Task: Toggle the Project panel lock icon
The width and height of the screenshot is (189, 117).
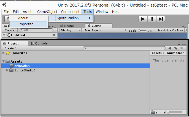Action: point(179,44)
